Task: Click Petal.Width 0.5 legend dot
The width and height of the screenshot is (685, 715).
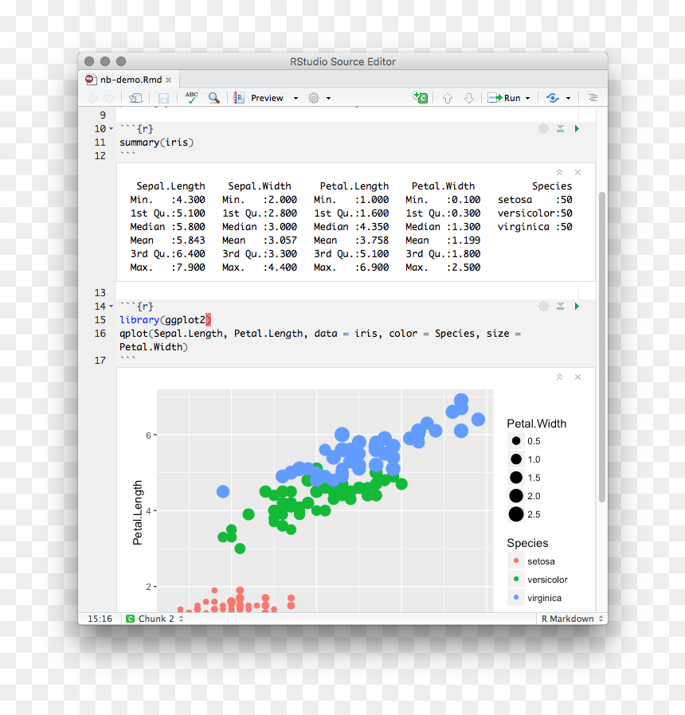Action: click(516, 441)
